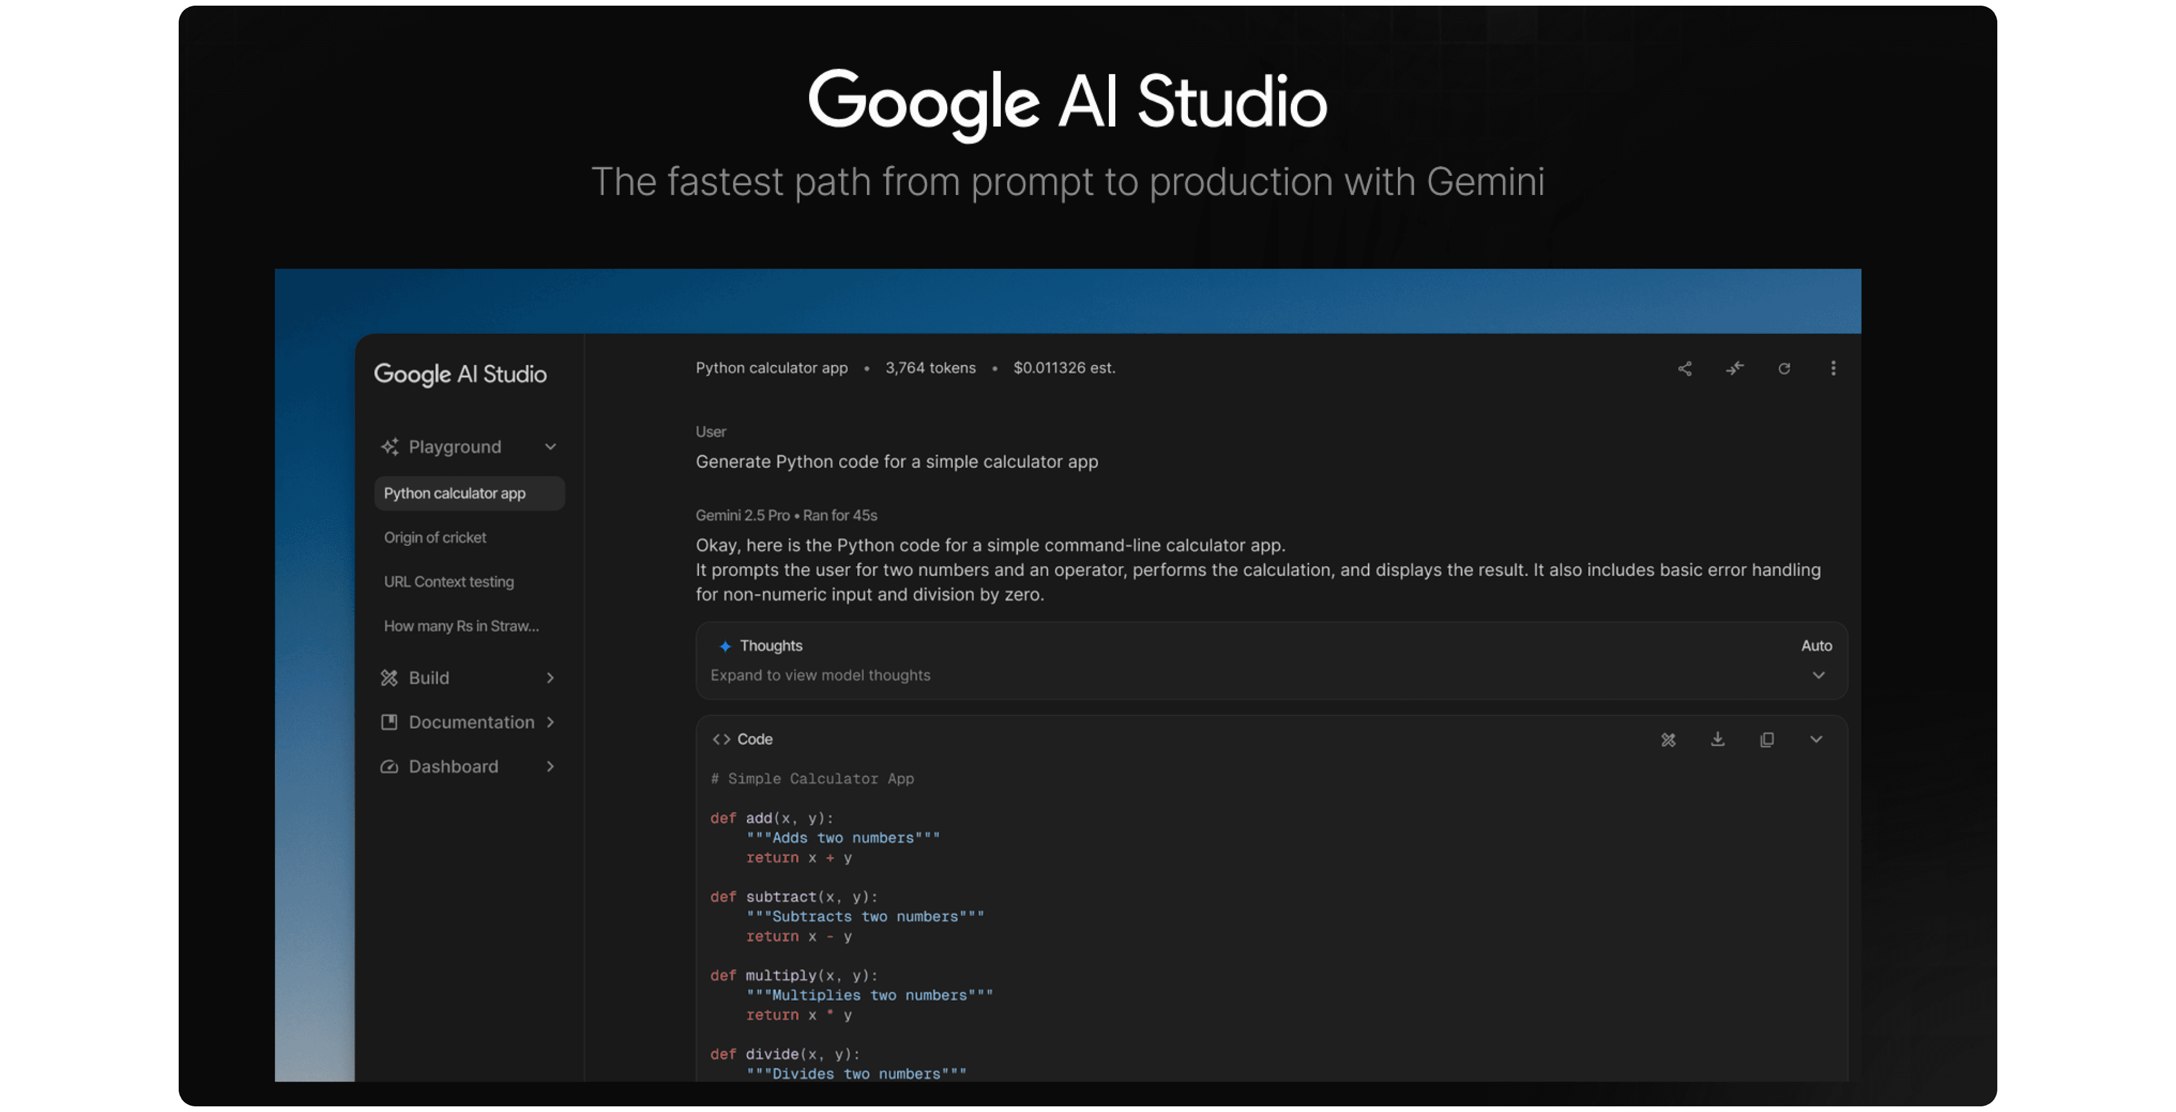Click the Python calculator app header title
Viewport: 2176px width, 1112px height.
pos(771,368)
